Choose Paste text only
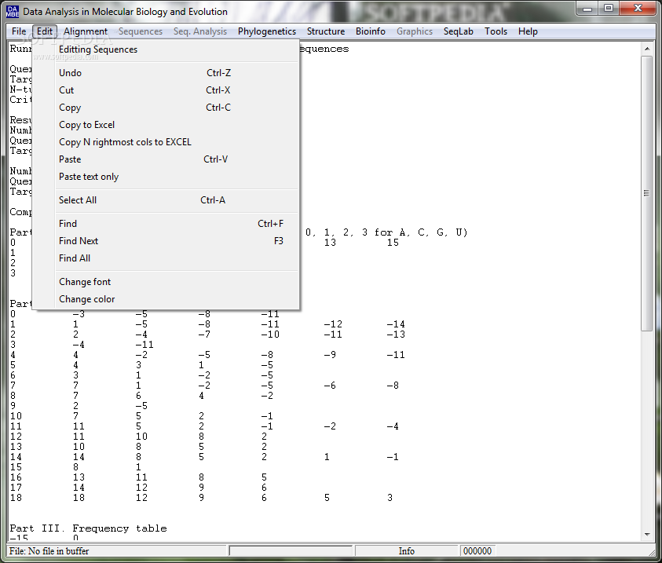The width and height of the screenshot is (662, 563). tap(166, 177)
